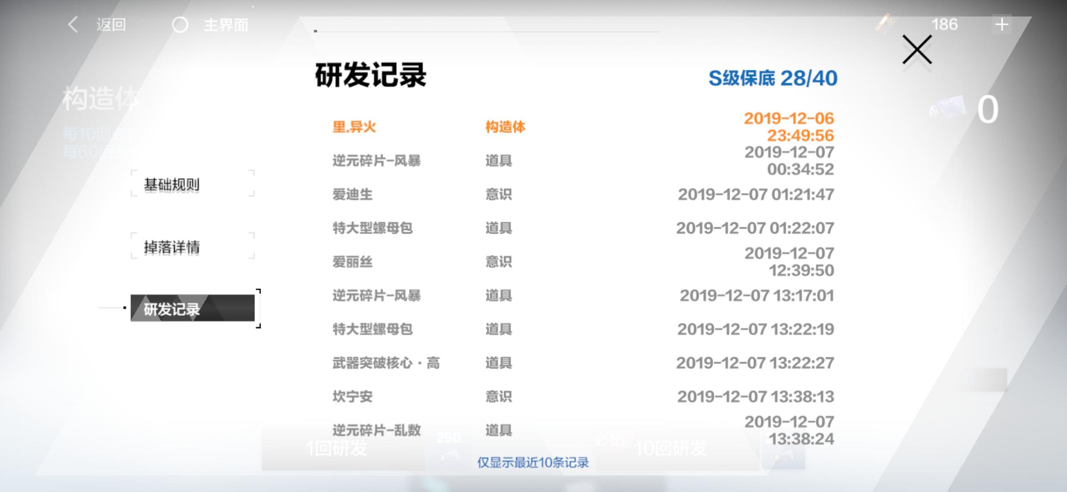Click the 2019-12-07 12:39:50 timestamp
Screen dimensions: 1067x492
(x=789, y=261)
